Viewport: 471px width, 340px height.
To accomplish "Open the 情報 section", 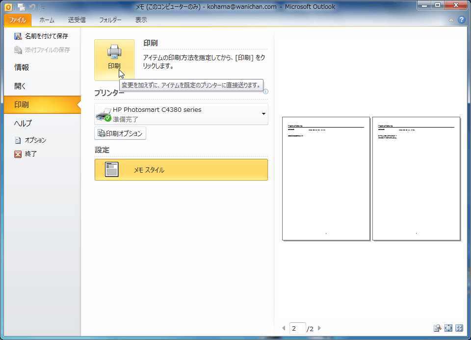I will (22, 68).
